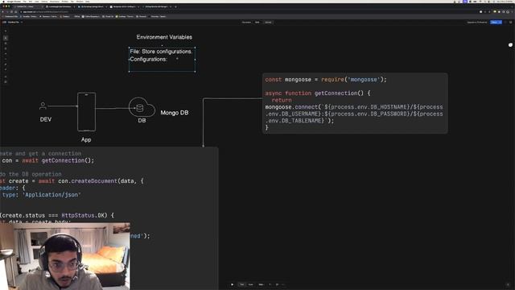Click the Mongo DB label

pos(175,113)
